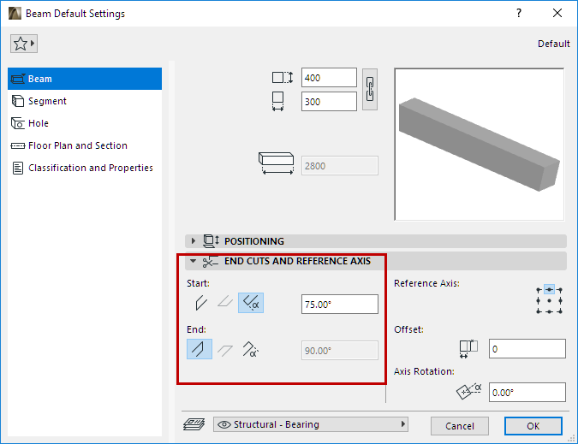Viewport: 578px width, 444px height.
Task: Click the 3D beam preview image
Action: (480, 145)
